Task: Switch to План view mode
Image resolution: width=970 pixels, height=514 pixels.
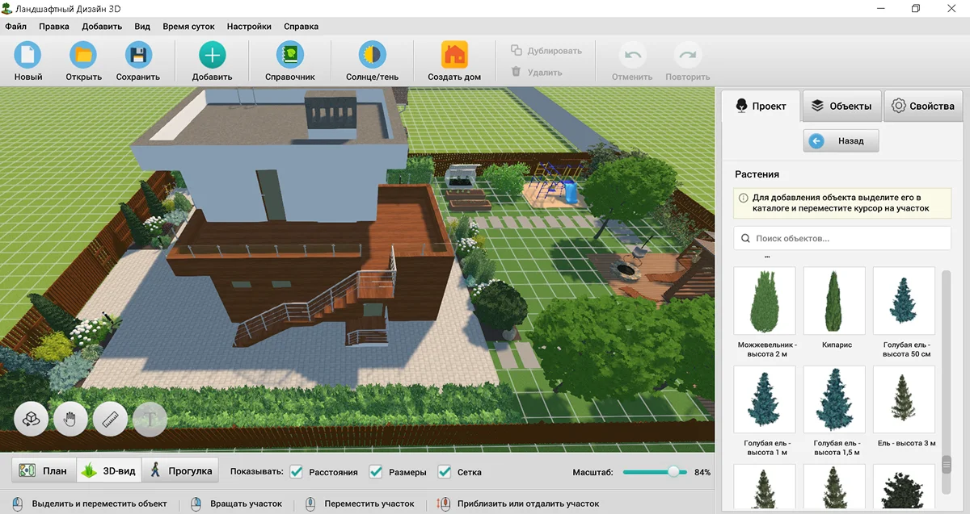Action: point(44,471)
